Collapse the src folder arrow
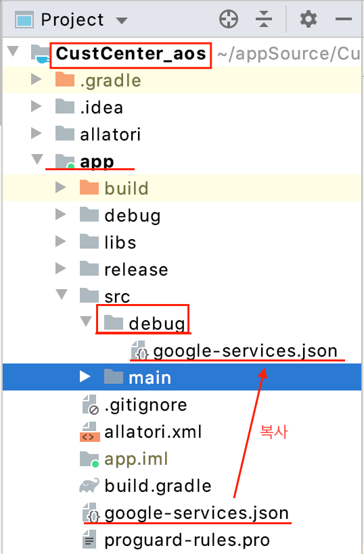 coord(62,295)
